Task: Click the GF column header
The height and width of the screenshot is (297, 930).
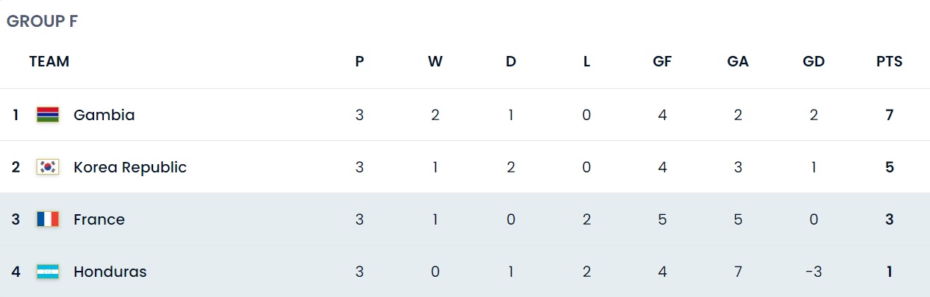Action: coord(662,62)
